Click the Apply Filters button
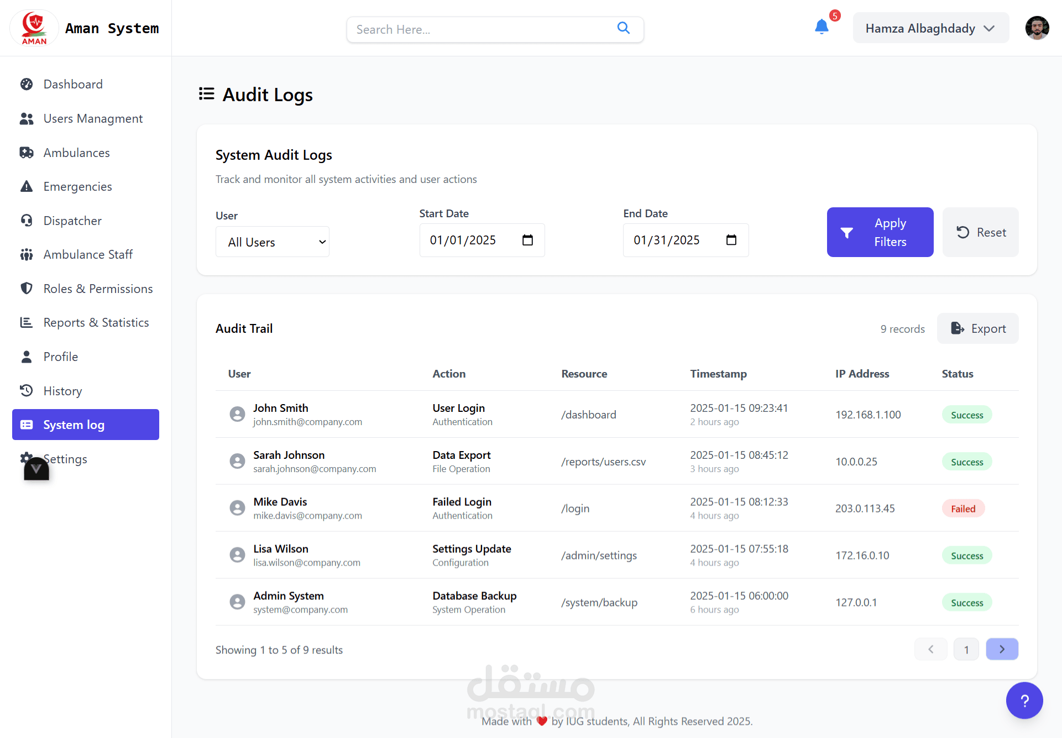The image size is (1062, 738). 880,232
